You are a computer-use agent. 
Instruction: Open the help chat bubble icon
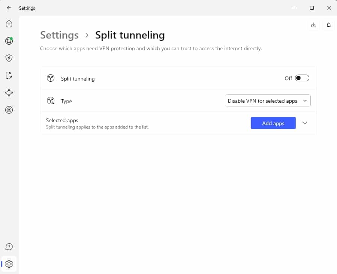click(9, 247)
